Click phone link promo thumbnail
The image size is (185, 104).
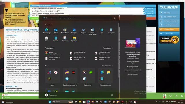133,43
